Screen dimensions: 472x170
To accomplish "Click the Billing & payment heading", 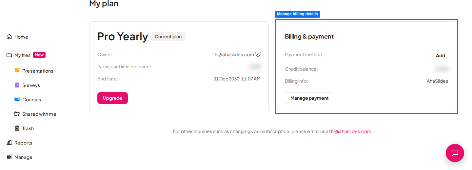I will [x=309, y=36].
